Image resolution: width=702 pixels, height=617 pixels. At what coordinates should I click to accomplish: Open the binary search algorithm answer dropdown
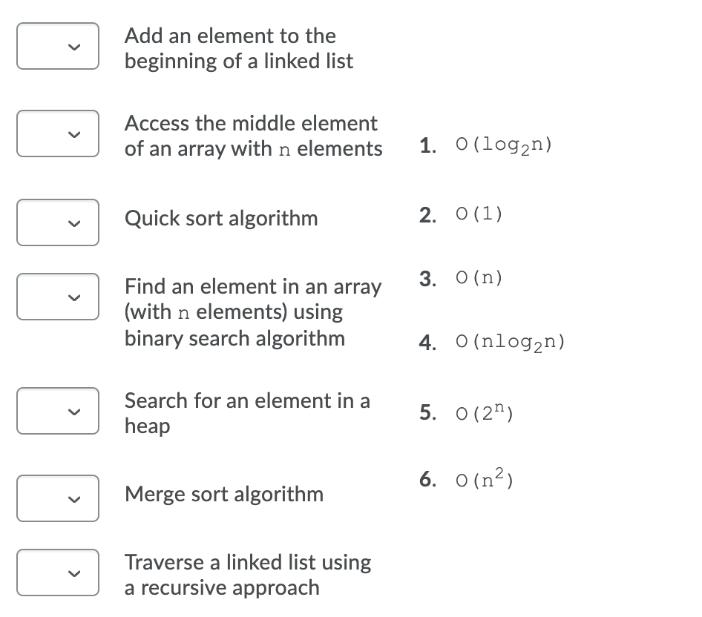click(58, 297)
